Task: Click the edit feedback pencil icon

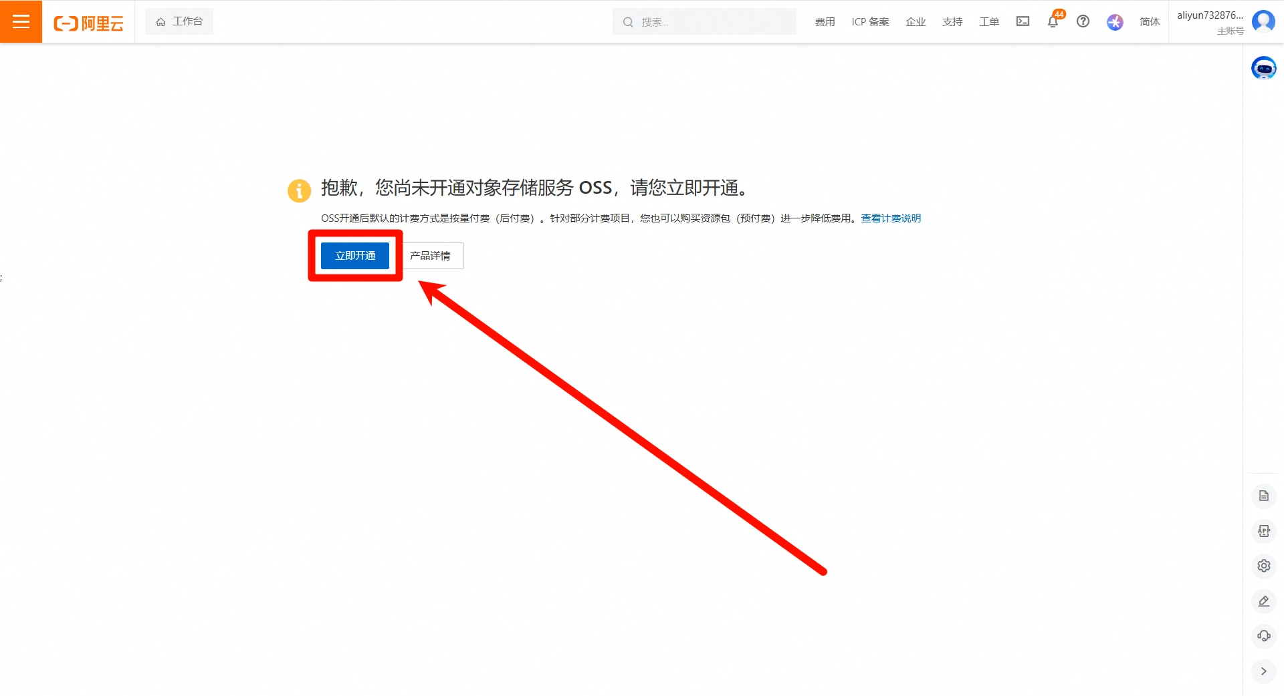Action: click(x=1263, y=601)
